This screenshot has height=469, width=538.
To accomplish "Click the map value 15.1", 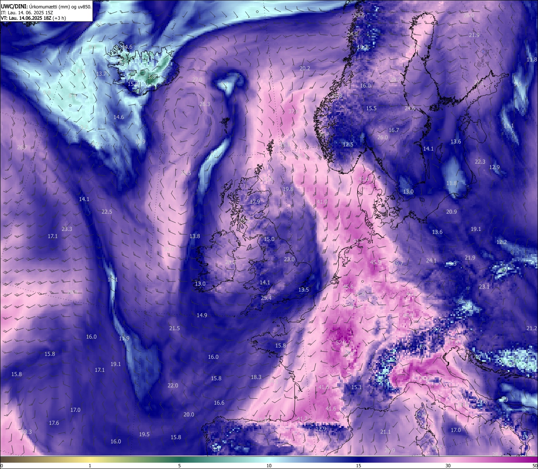I will (x=356, y=387).
